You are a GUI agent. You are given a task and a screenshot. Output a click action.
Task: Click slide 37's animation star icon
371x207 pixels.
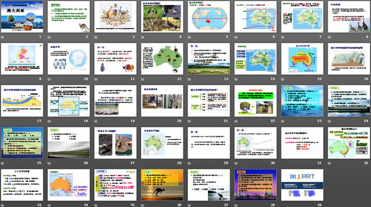point(189,205)
